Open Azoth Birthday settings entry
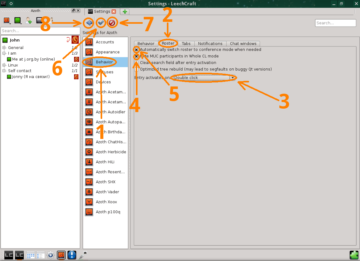 coord(105,132)
